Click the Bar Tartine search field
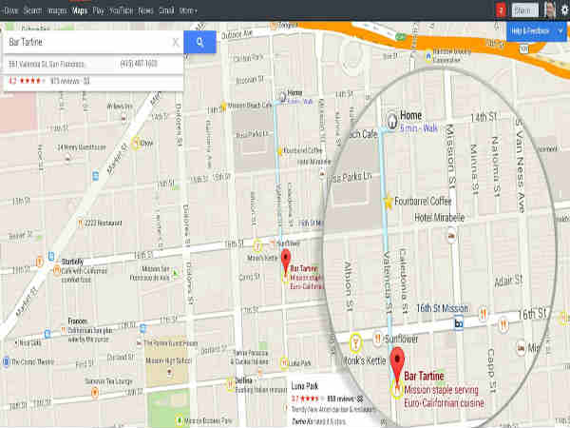This screenshot has height=428, width=570. [x=87, y=42]
